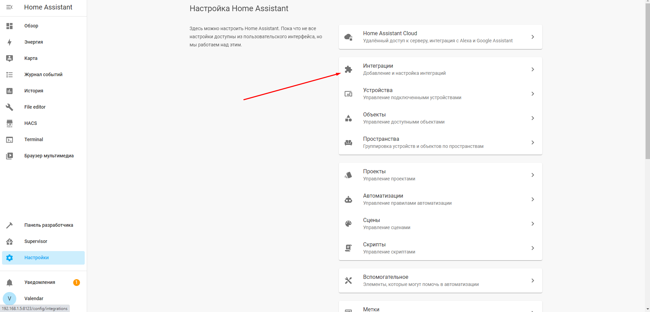The height and width of the screenshot is (312, 650).
Task: Click 'Управление сценами' description text
Action: (x=387, y=227)
